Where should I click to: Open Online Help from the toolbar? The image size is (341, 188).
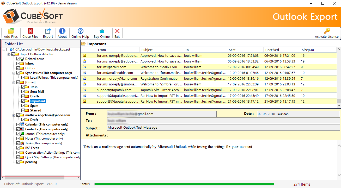coord(80,31)
